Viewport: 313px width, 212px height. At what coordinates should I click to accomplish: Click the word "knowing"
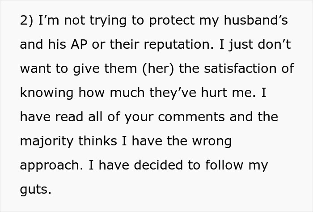point(48,93)
